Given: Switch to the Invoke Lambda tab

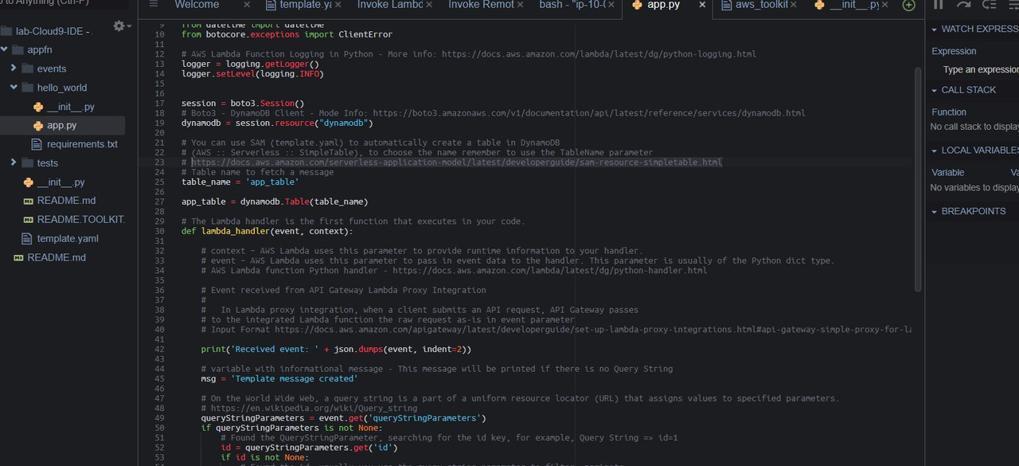Looking at the screenshot, I should pos(389,5).
